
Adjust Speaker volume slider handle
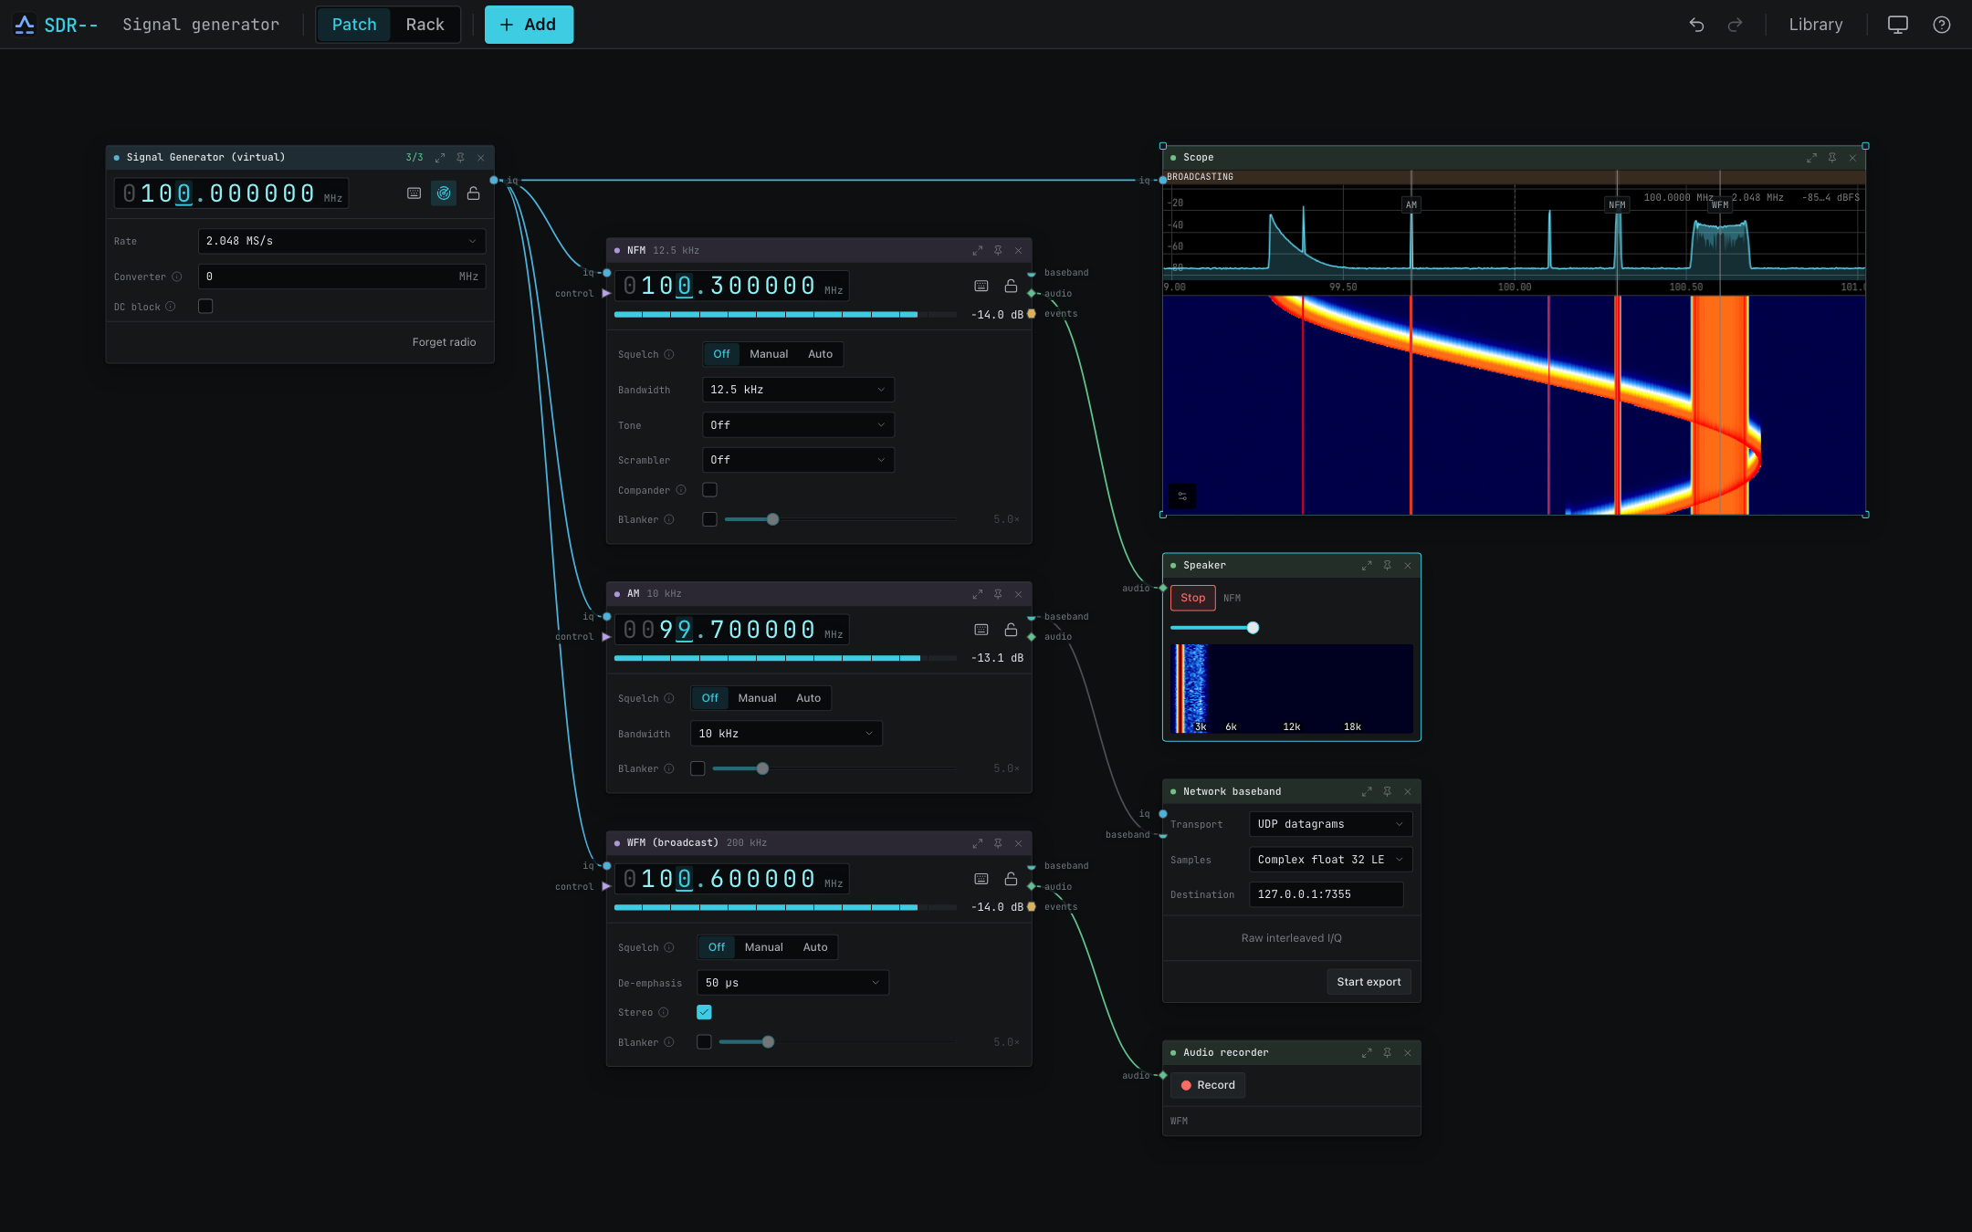(1253, 628)
